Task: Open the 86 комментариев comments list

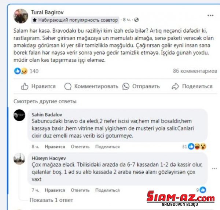Action: coord(195,71)
